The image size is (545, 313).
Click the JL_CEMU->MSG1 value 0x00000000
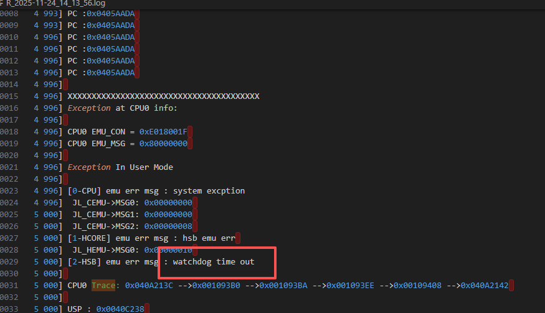tap(168, 214)
